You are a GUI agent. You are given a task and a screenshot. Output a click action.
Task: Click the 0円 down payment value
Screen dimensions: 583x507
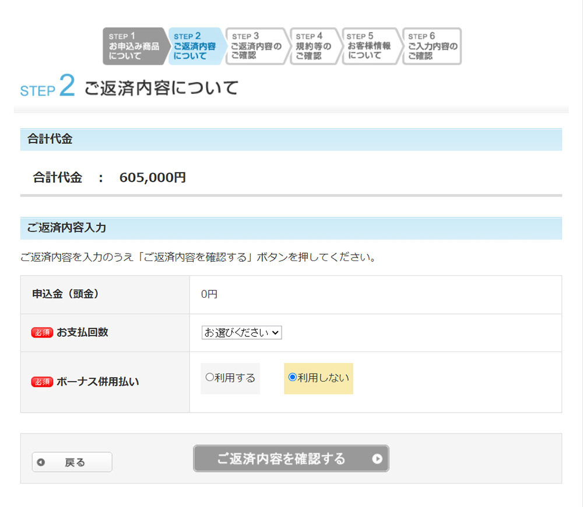(209, 295)
